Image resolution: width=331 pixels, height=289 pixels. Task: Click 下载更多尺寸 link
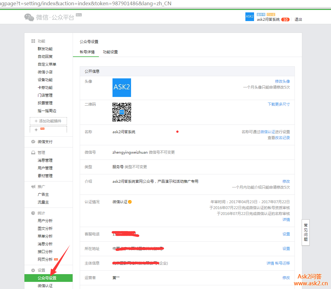279,104
